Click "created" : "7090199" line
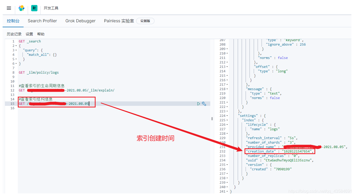This screenshot has height=196, width=354. 271,169
